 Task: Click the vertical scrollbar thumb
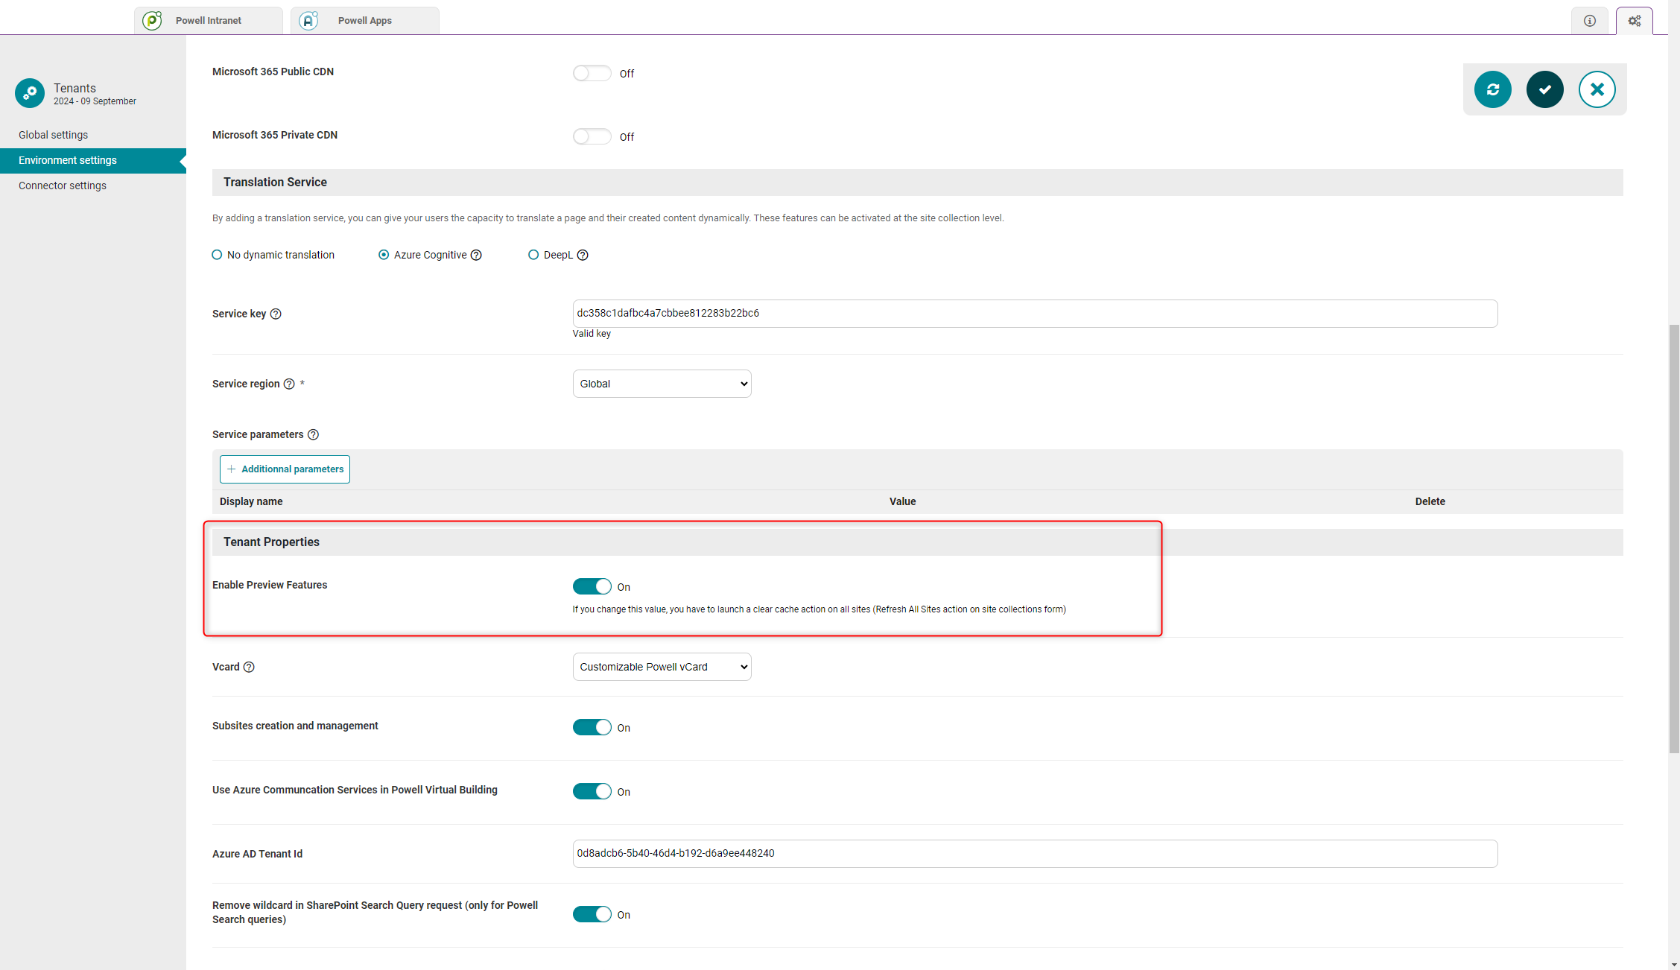click(x=1674, y=539)
